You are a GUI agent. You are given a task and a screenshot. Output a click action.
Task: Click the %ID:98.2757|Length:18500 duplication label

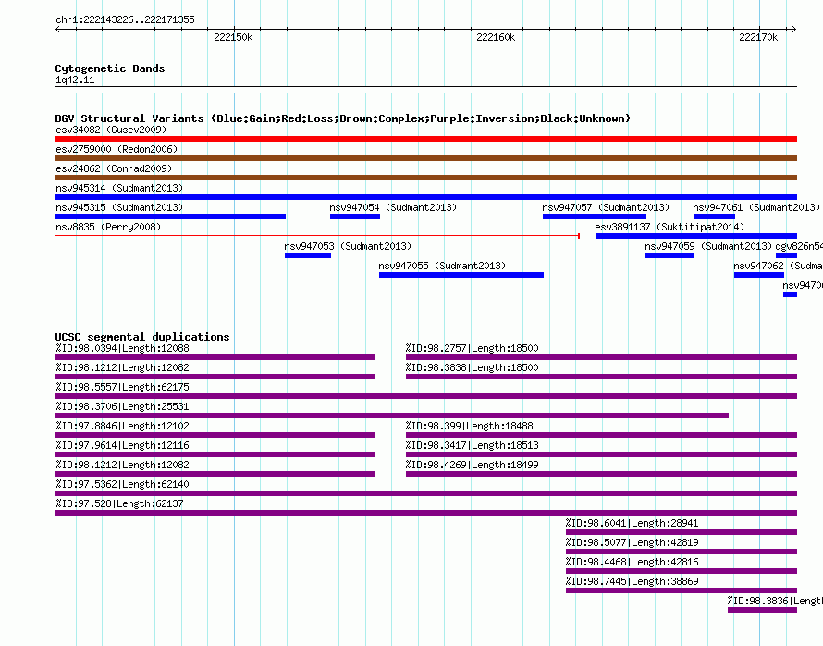tap(472, 348)
